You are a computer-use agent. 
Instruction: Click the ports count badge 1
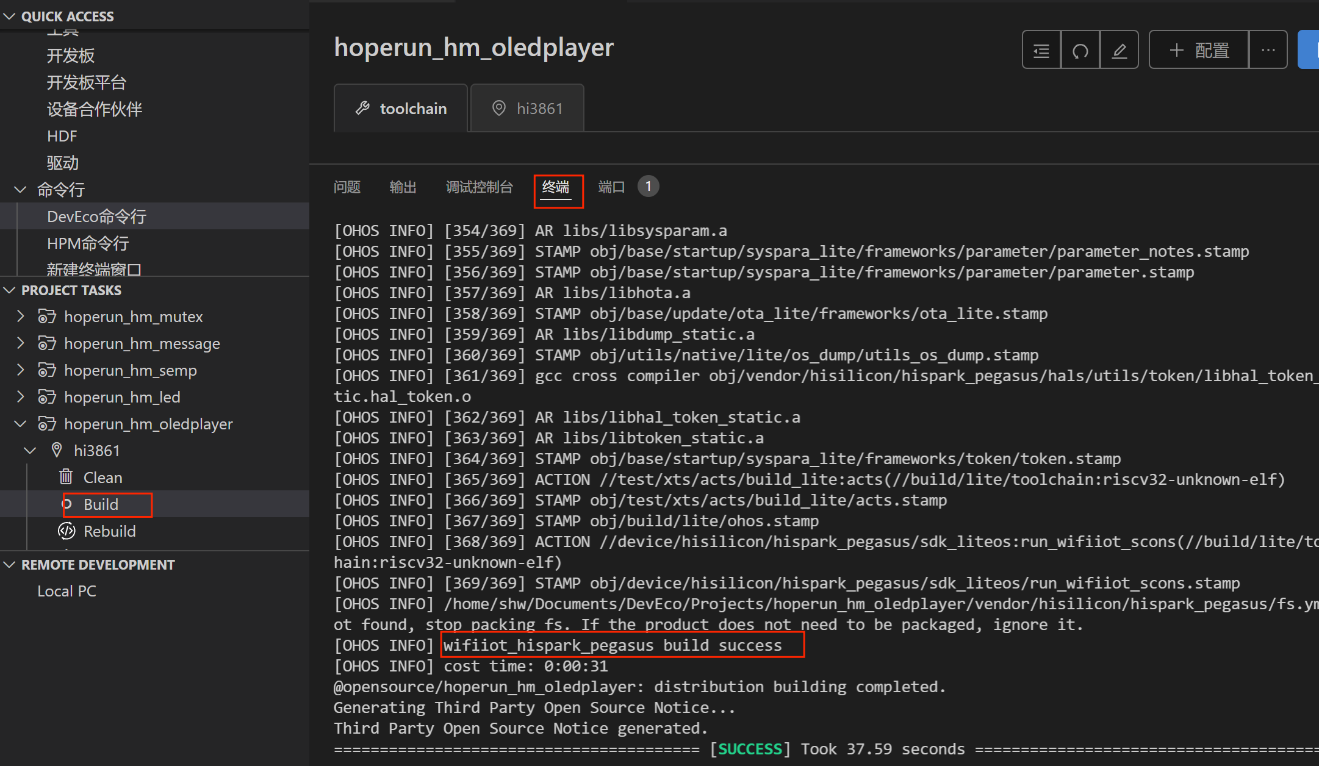(649, 186)
